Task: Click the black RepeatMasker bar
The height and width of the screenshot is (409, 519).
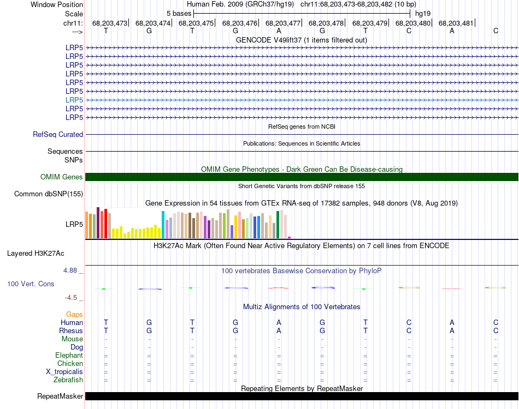Action: tap(302, 396)
